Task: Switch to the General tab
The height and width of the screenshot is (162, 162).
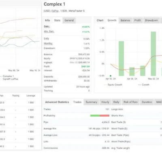Action: coord(69,20)
